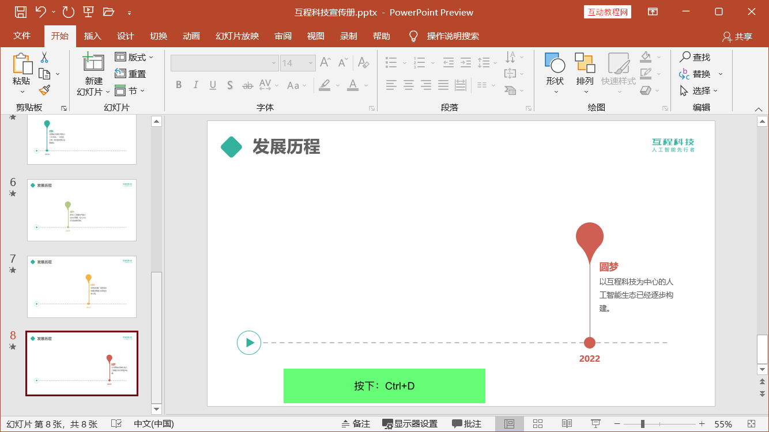
Task: Fit slide to current window icon
Action: click(x=752, y=424)
